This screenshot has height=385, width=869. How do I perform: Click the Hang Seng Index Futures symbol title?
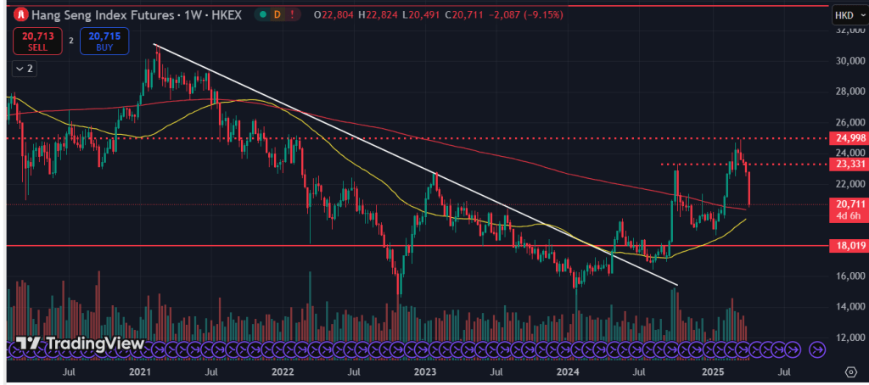click(x=95, y=15)
